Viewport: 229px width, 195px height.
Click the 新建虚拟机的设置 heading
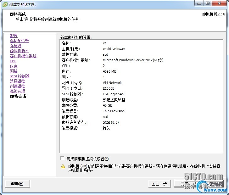click(x=76, y=37)
